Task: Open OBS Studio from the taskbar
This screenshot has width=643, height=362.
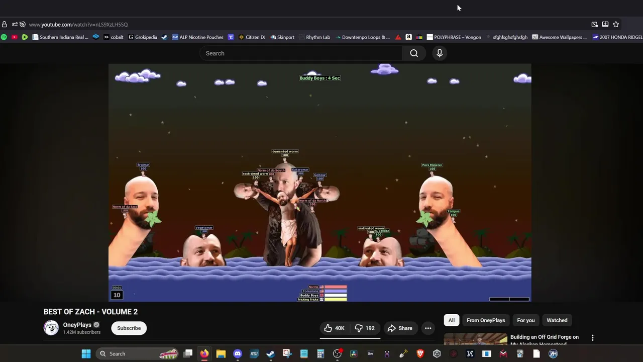Action: pyautogui.click(x=337, y=354)
